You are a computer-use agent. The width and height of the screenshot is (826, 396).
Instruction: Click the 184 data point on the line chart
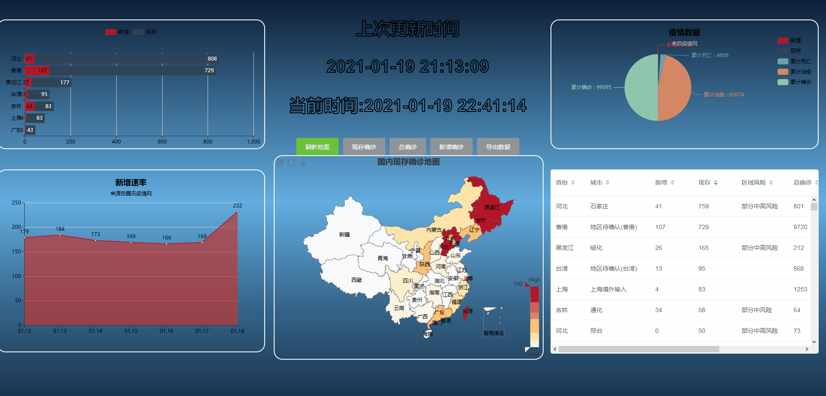coord(60,235)
